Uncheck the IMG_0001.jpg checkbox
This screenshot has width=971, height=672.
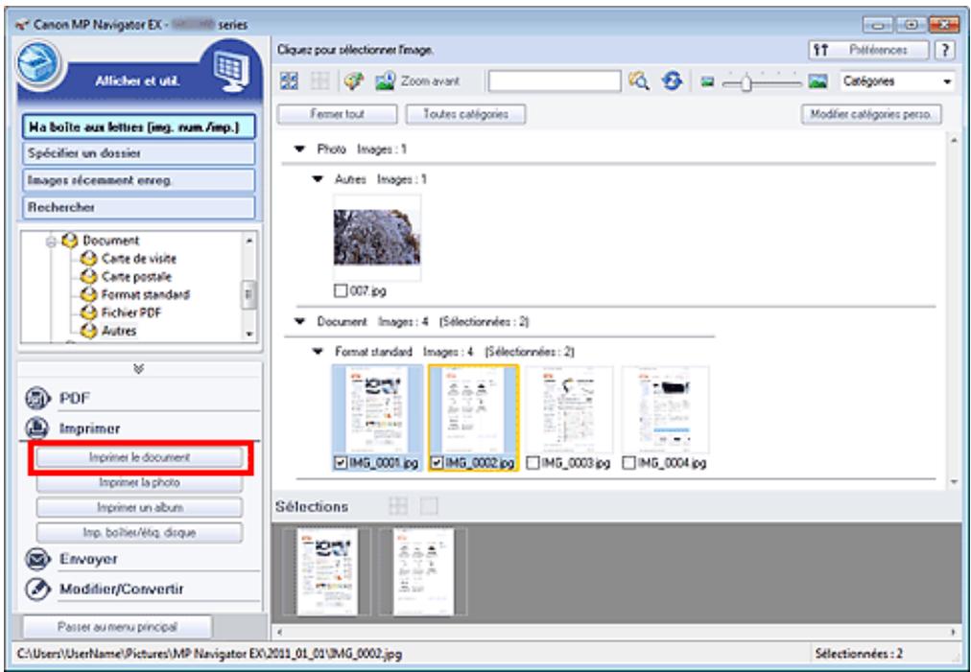pyautogui.click(x=341, y=463)
